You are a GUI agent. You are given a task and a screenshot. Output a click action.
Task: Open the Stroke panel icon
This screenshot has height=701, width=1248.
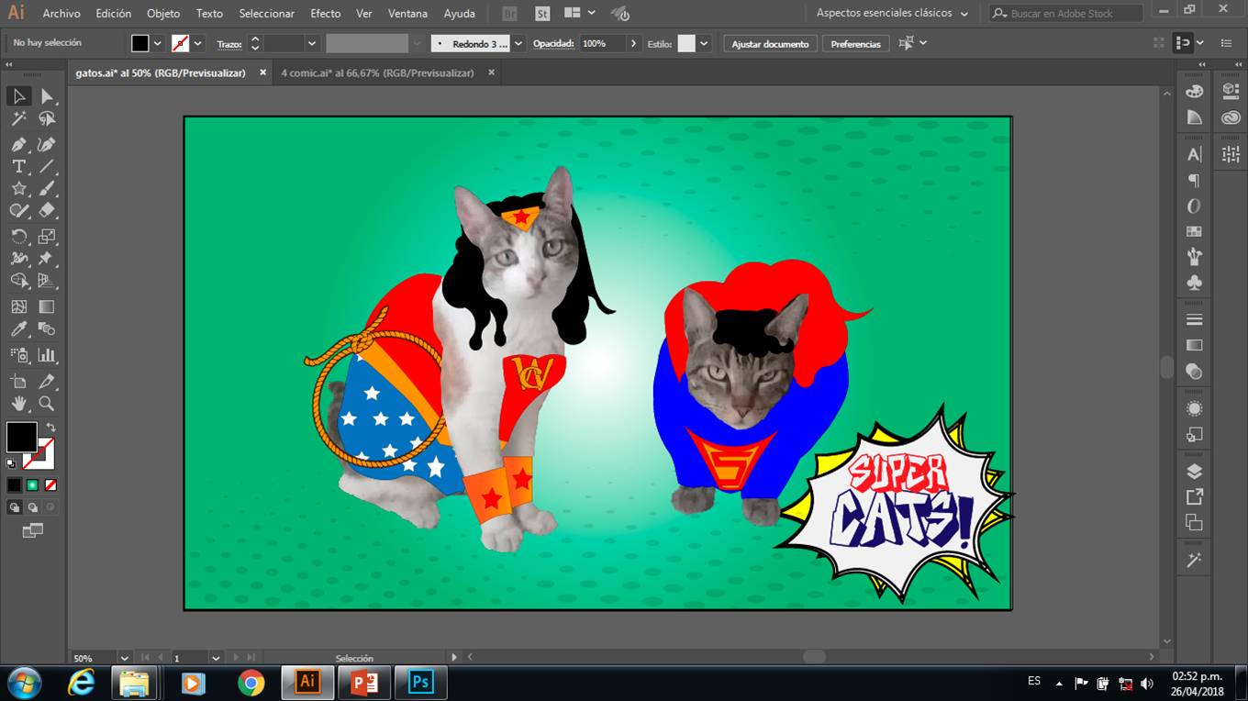tap(1194, 320)
